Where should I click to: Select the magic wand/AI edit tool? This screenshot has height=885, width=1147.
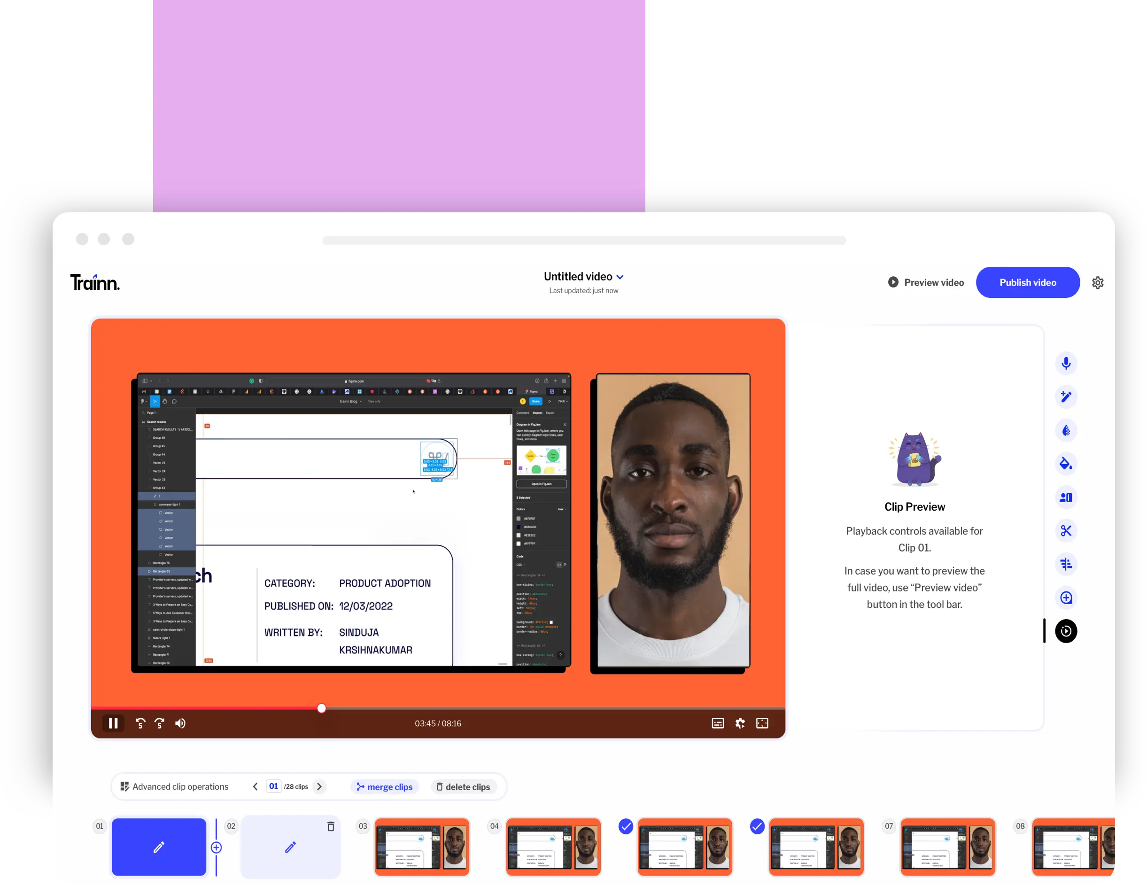[1065, 396]
